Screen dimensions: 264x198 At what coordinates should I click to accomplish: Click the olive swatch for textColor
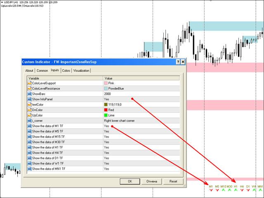point(106,104)
